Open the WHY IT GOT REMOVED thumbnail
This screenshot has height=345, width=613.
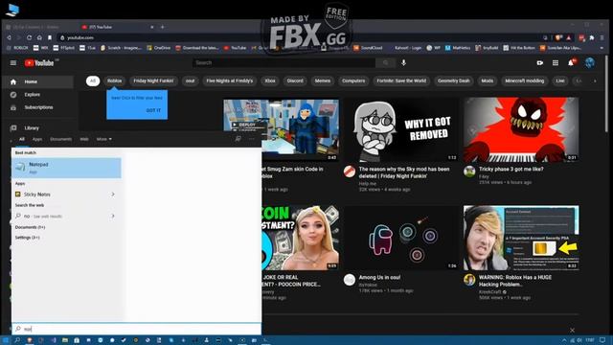tap(401, 130)
